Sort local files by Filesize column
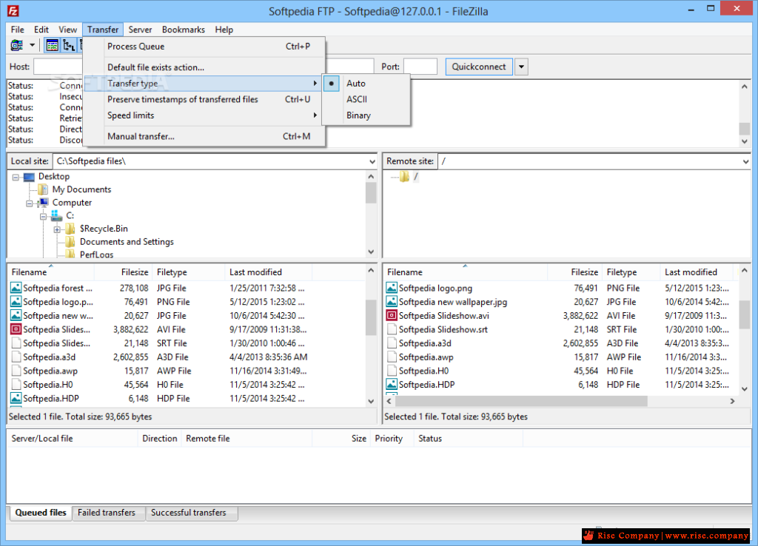Screen dimensions: 758x546 pos(123,272)
